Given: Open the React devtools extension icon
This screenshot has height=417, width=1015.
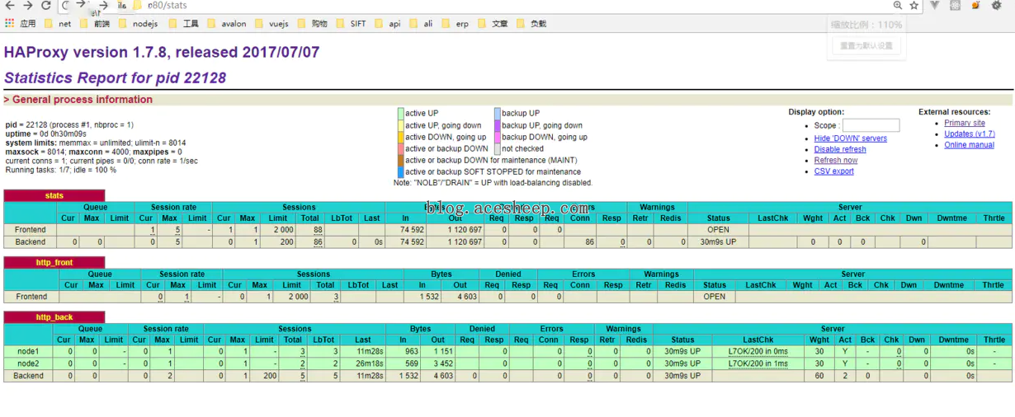Looking at the screenshot, I should [955, 6].
